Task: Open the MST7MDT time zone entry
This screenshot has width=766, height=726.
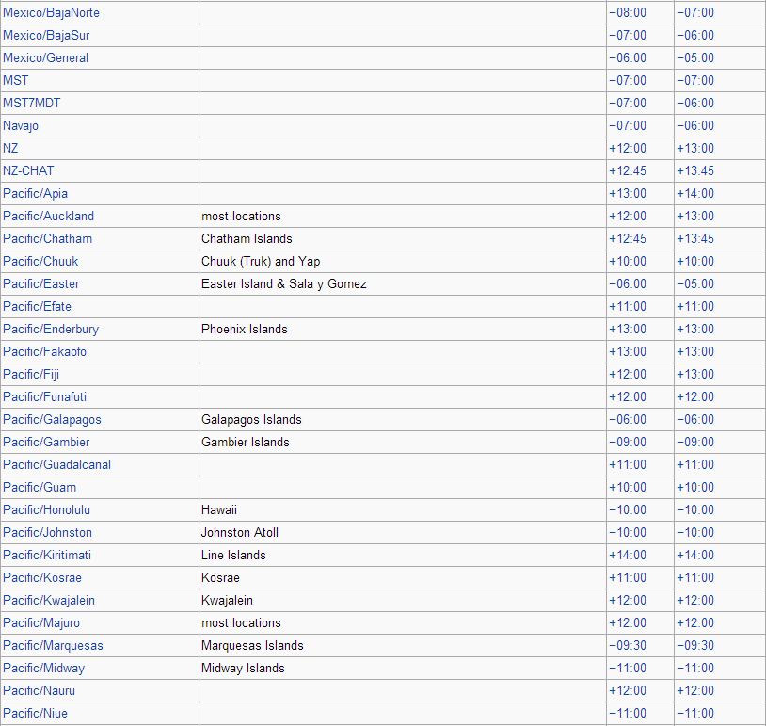Action: pyautogui.click(x=32, y=104)
